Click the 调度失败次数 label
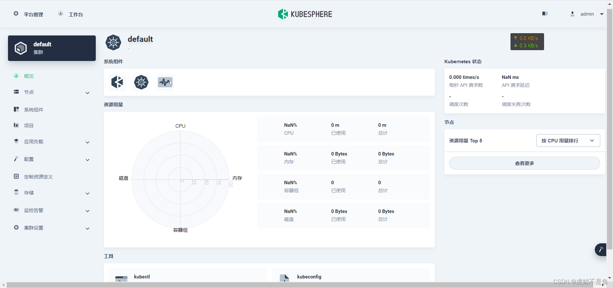613x288 pixels. pos(516,104)
